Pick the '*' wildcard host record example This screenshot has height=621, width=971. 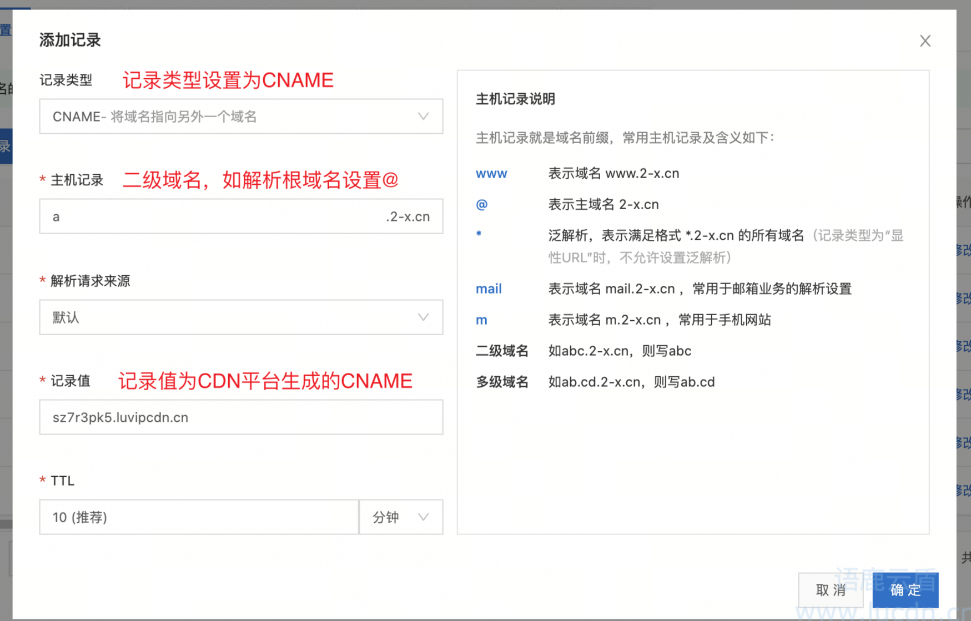[479, 235]
